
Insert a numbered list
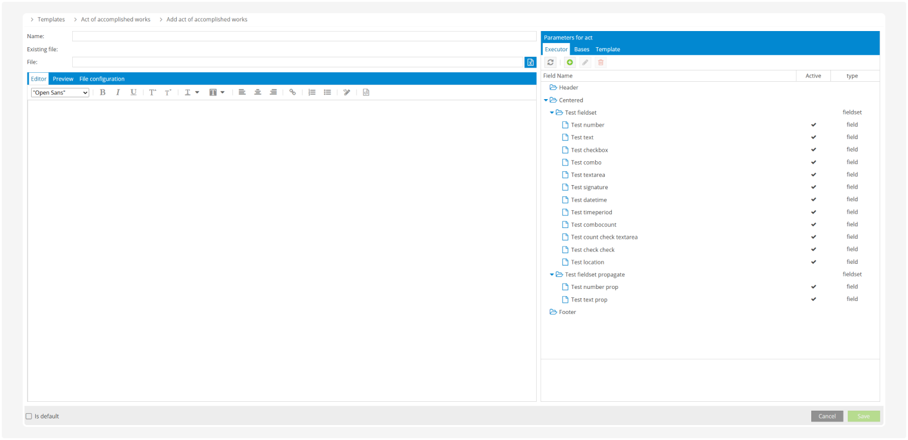click(x=312, y=93)
